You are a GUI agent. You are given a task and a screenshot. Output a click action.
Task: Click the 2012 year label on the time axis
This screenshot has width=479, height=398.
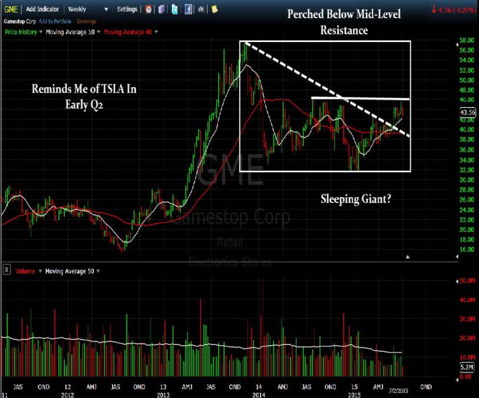coord(68,395)
